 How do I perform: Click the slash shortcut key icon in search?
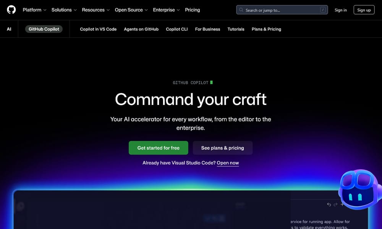(x=322, y=10)
